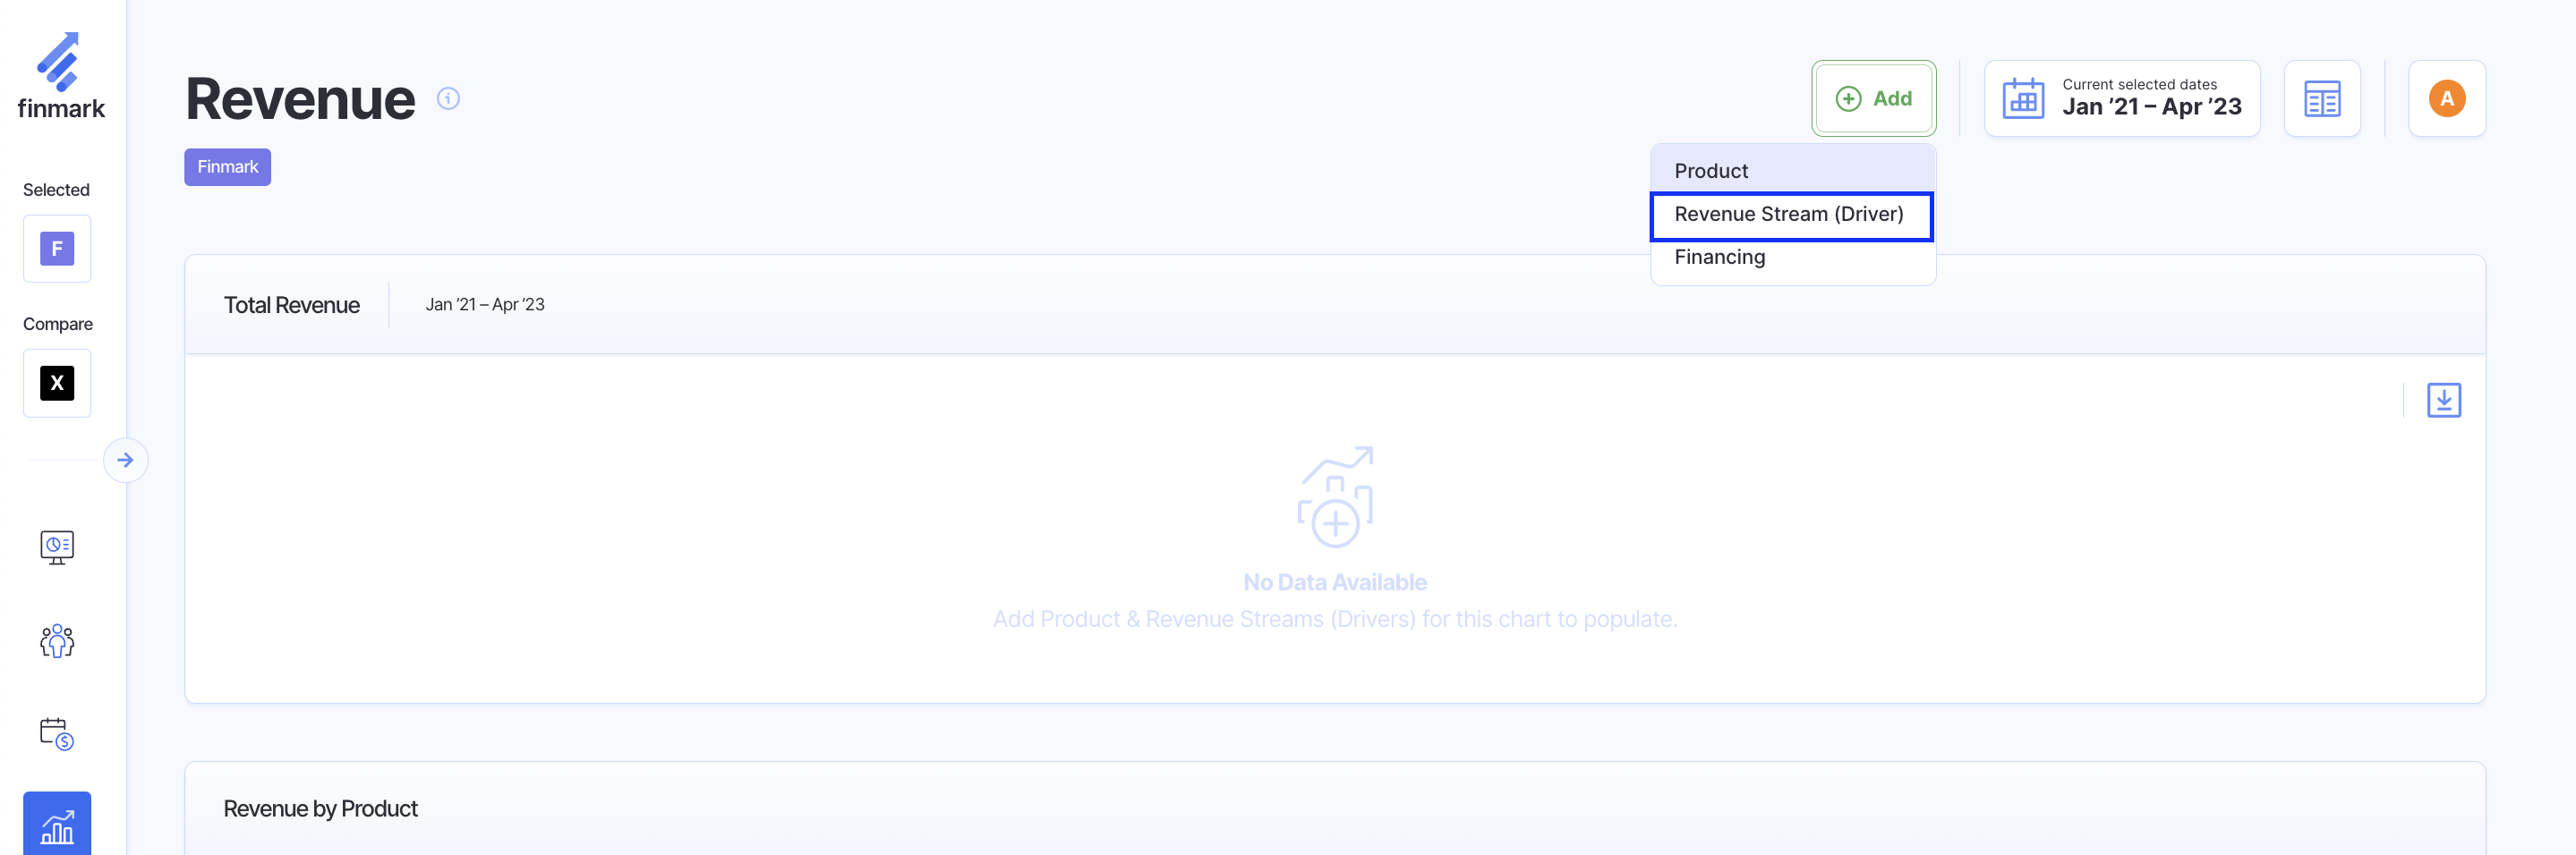Choose Product from the Add menu
The height and width of the screenshot is (855, 2576).
[1711, 171]
